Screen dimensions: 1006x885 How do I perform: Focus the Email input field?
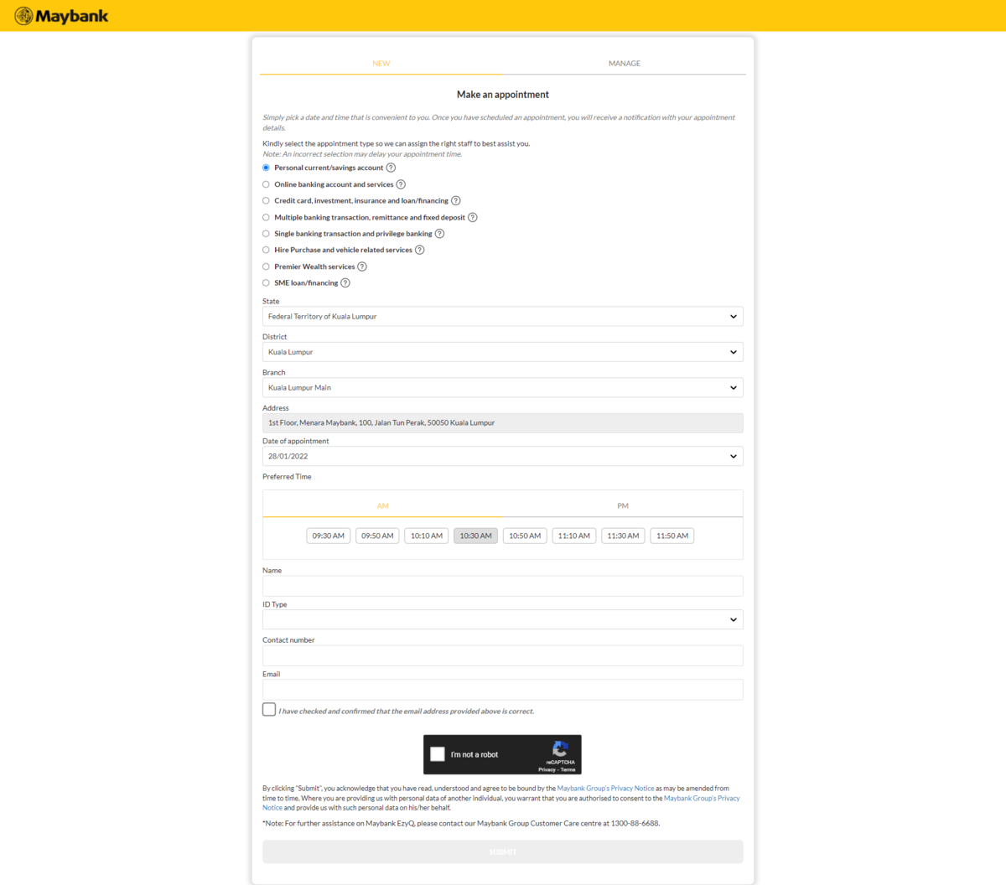tap(503, 690)
